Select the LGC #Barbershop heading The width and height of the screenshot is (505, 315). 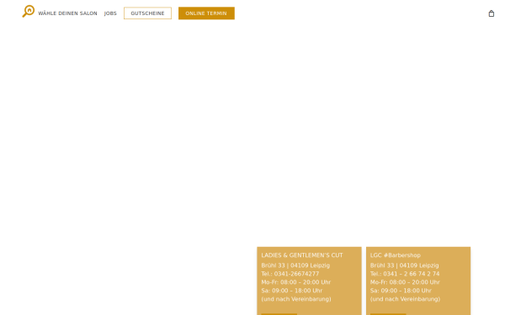396,255
